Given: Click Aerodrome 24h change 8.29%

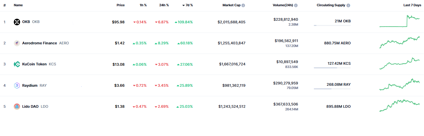Looking at the screenshot, I should 162,43.
